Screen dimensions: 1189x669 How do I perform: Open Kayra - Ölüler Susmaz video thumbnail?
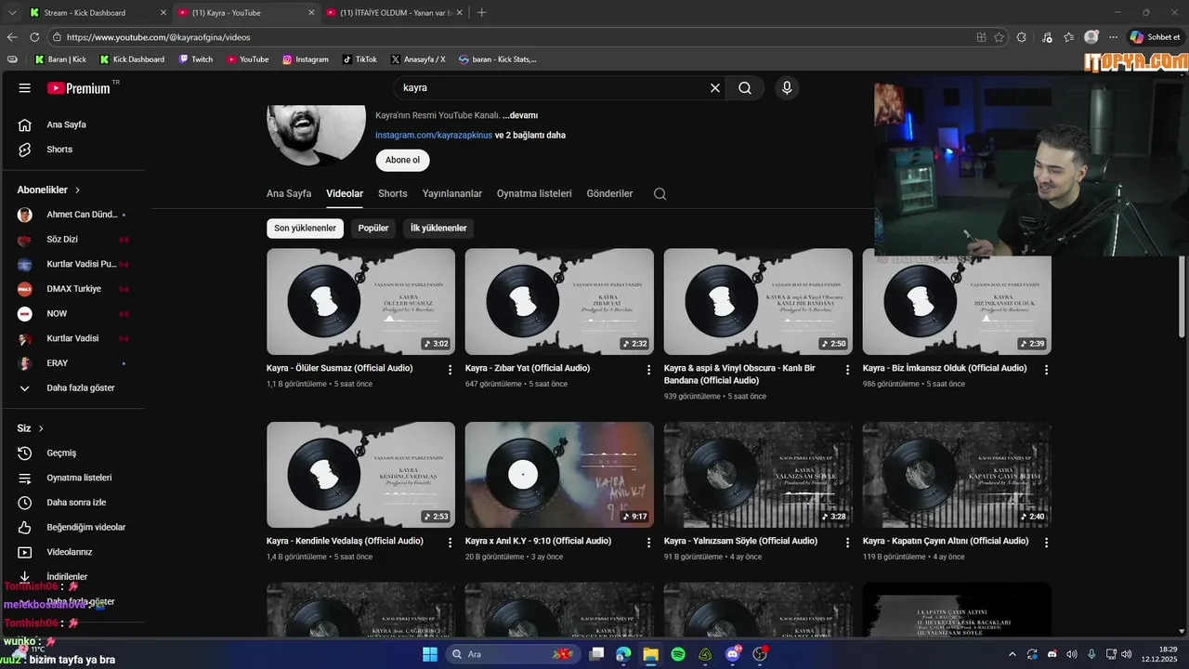point(360,301)
